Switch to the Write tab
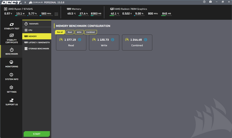Screen dimensions: 232x138 pos(79,32)
